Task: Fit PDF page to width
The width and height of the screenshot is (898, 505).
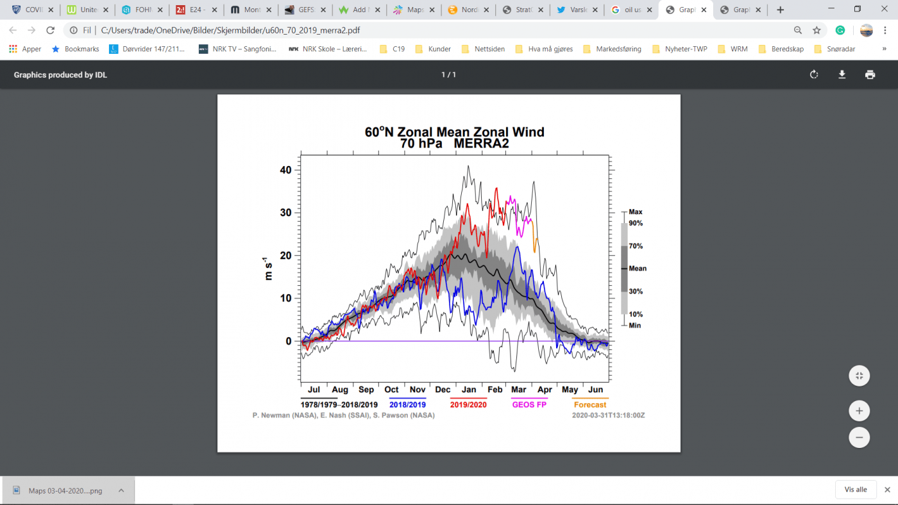Action: click(859, 376)
